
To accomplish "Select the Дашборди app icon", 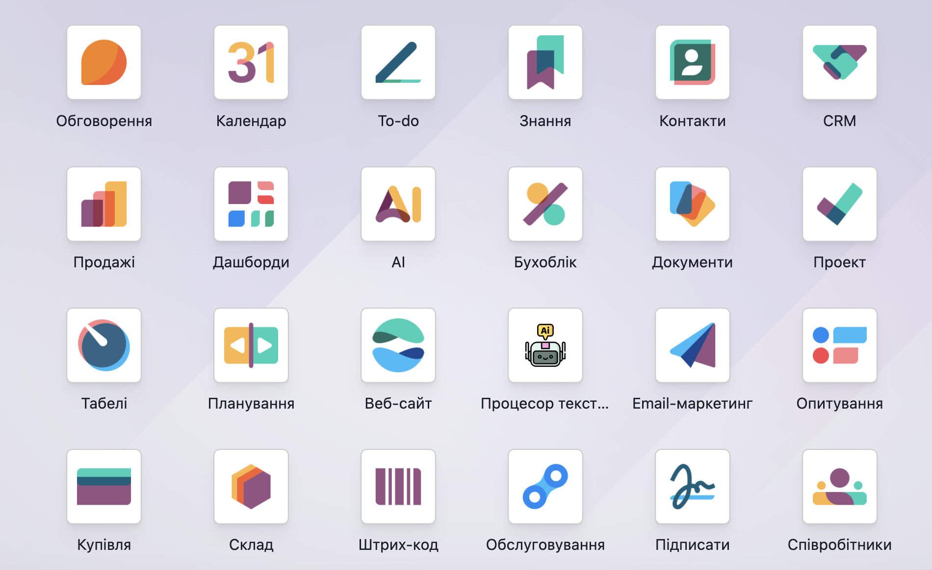I will pos(251,204).
